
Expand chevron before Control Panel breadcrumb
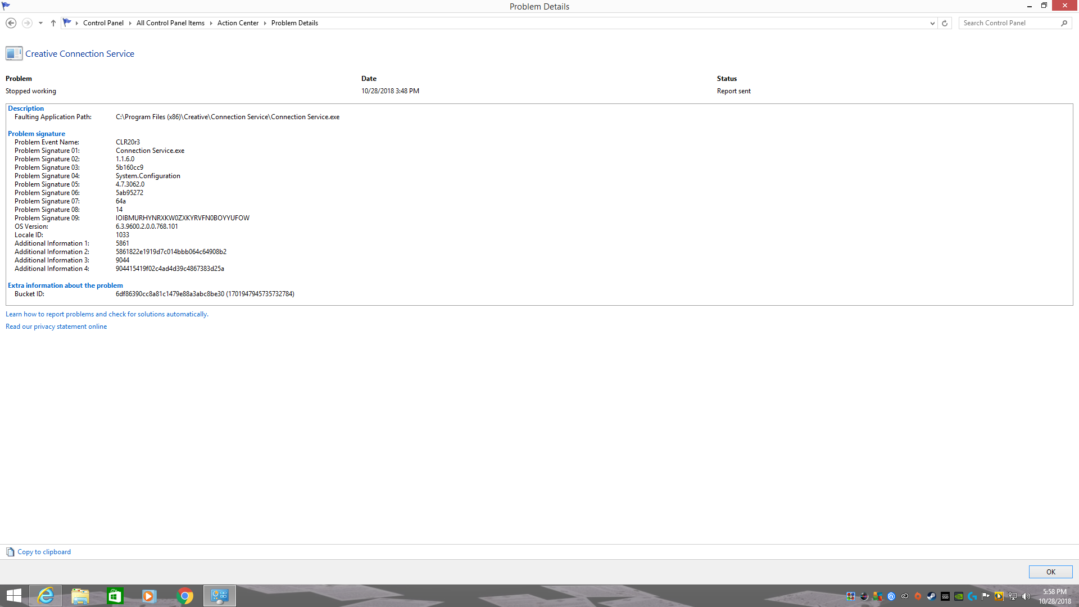coord(77,23)
